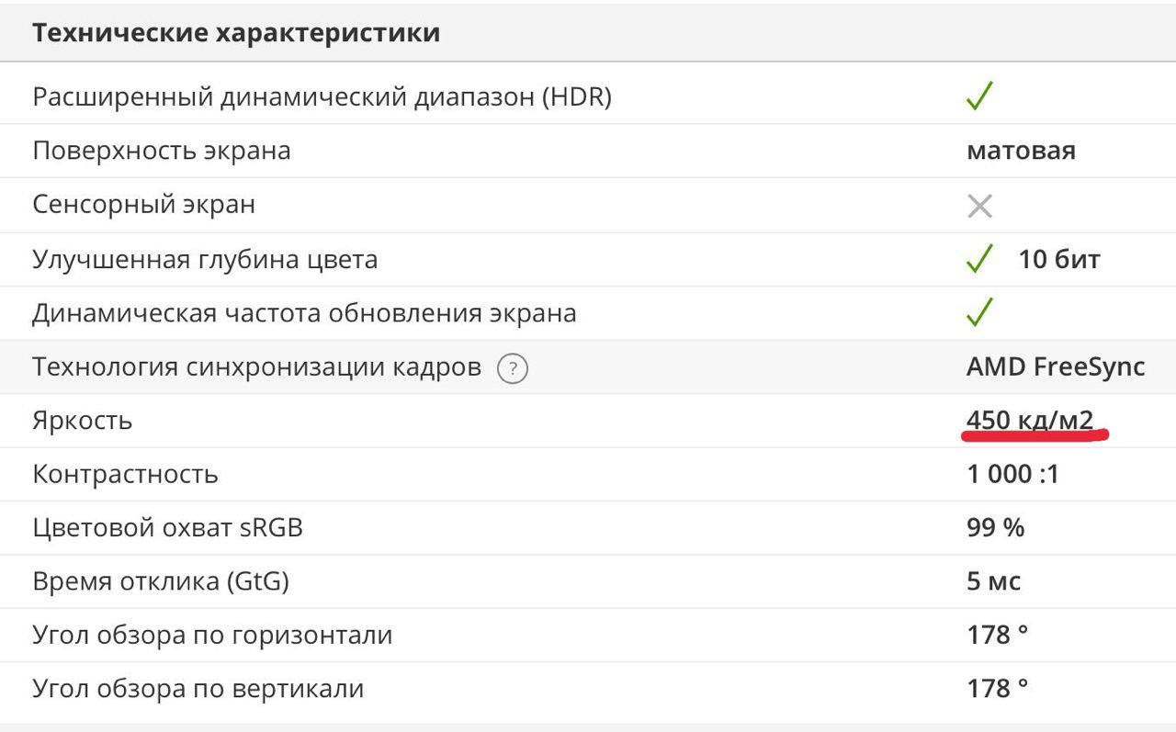Click the 5 мс response time value

coord(993,581)
